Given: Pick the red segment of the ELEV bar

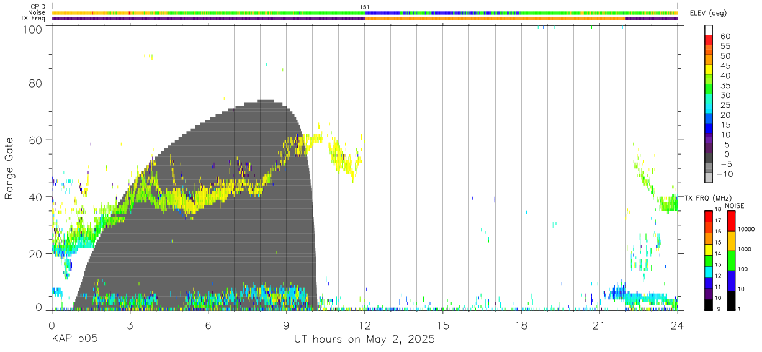Looking at the screenshot, I should coord(709,40).
